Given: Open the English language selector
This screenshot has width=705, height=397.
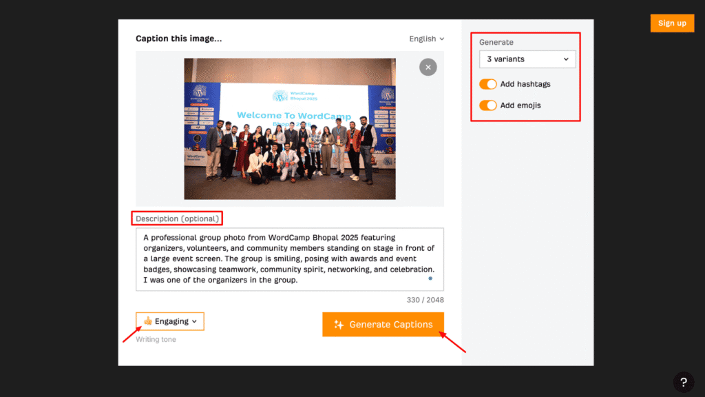Looking at the screenshot, I should pos(427,39).
